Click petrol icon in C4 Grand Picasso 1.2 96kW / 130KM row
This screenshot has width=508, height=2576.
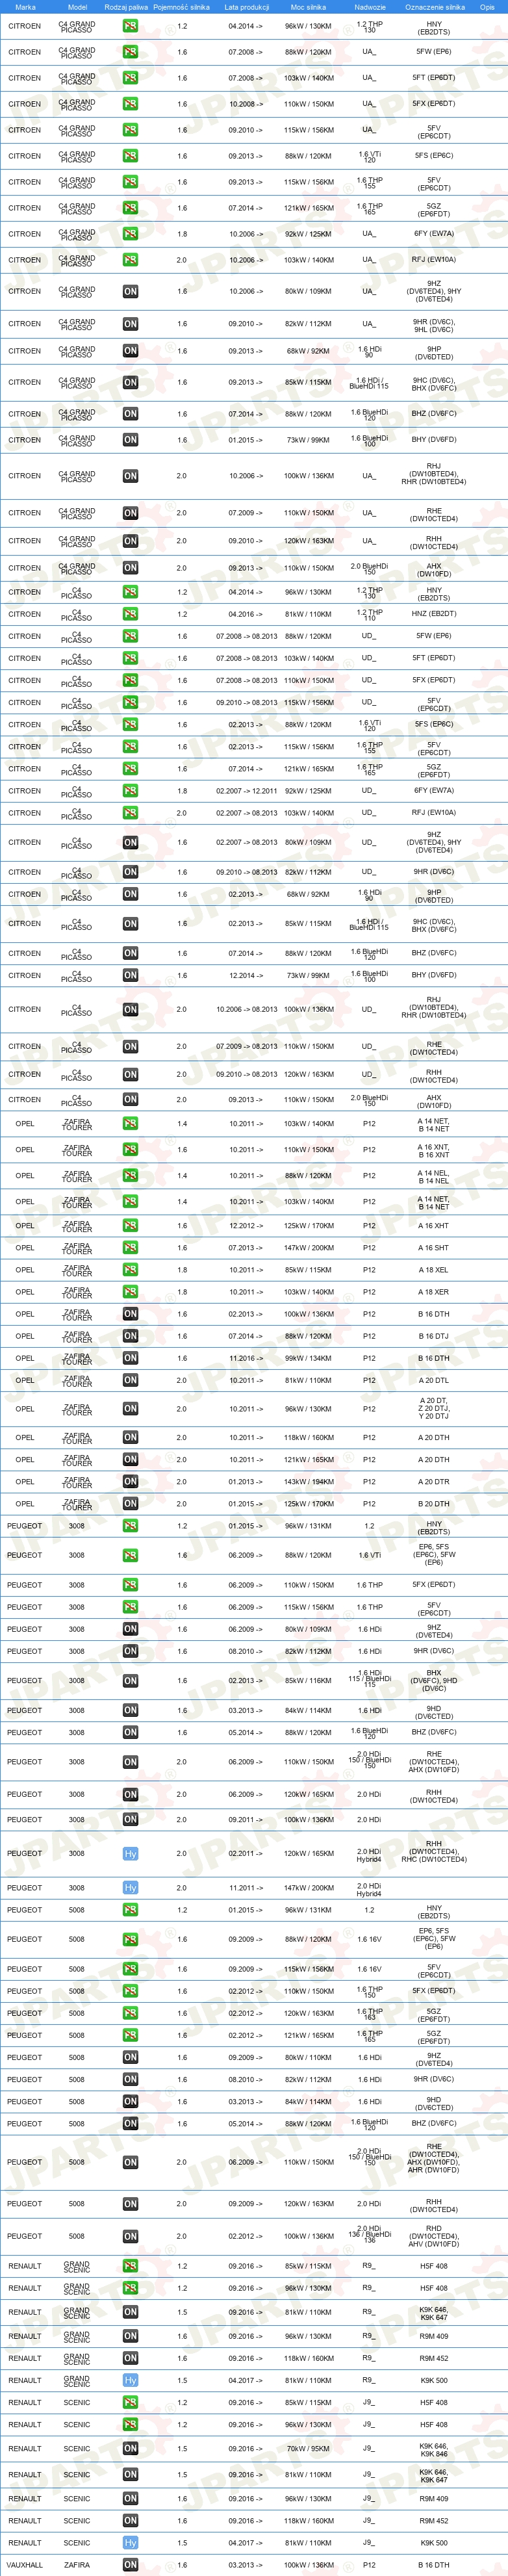[130, 26]
